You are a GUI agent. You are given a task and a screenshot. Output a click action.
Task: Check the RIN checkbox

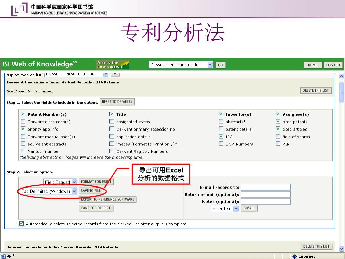278,144
